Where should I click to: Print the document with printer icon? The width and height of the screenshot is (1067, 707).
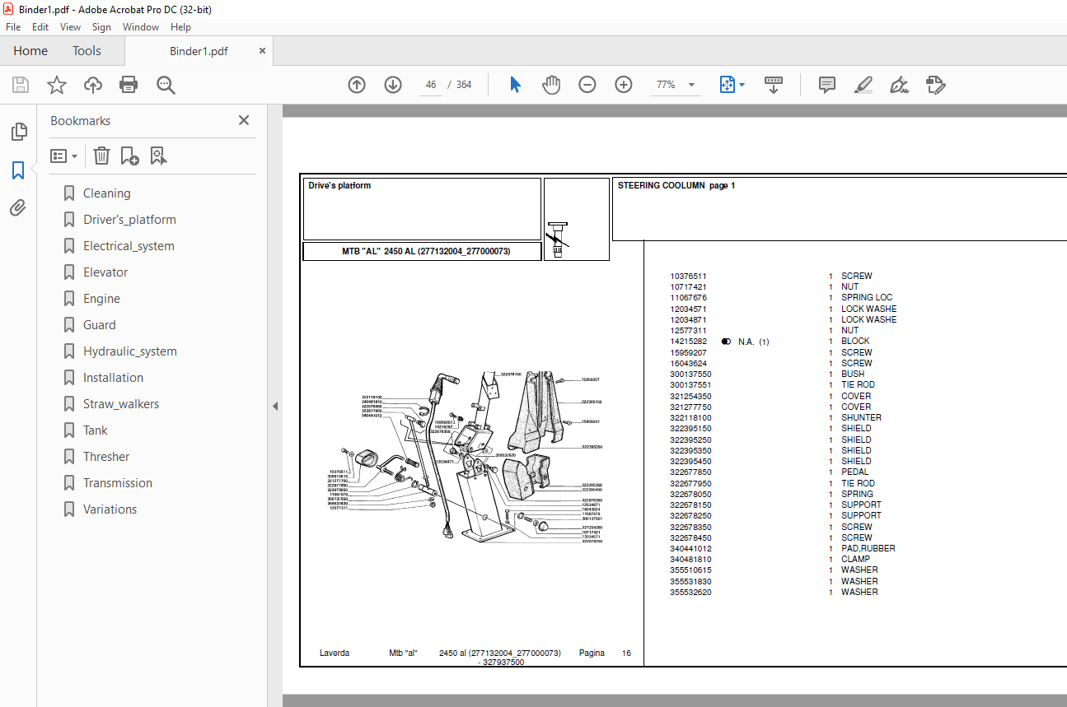pyautogui.click(x=129, y=85)
